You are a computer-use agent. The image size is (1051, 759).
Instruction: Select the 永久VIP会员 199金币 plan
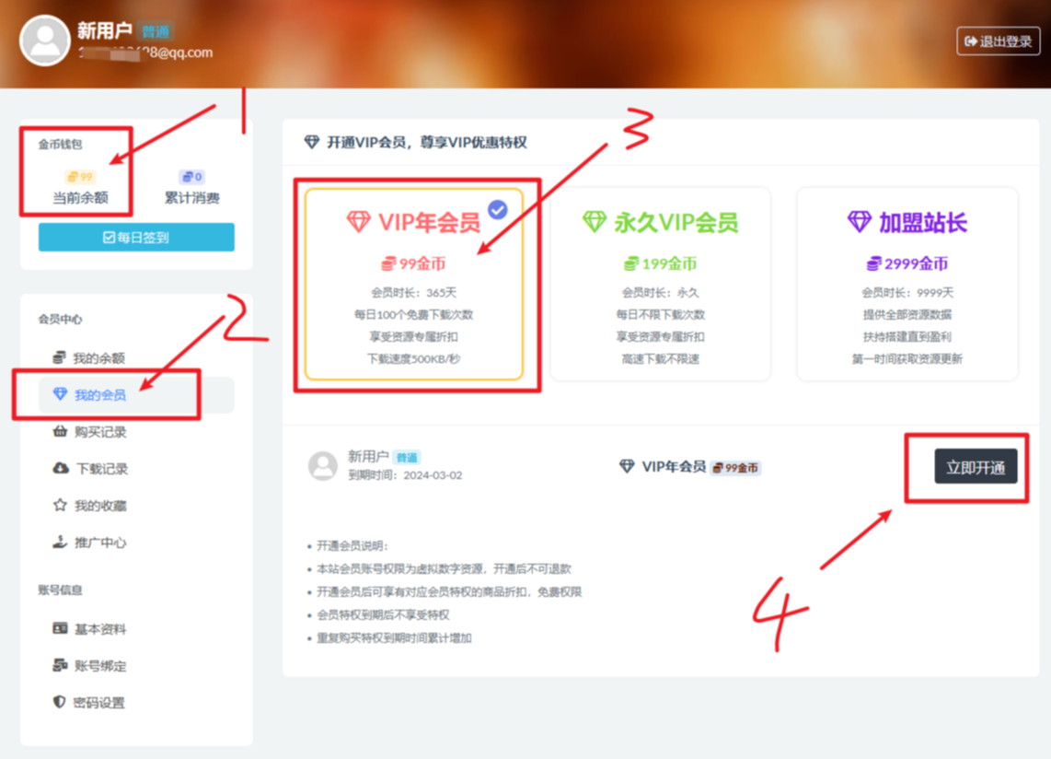[x=660, y=284]
